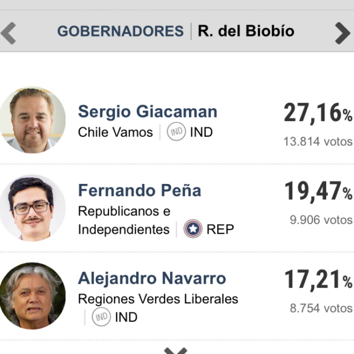Click Republicanos e Independientes coalition text
The image size is (354, 354).
coord(124,220)
